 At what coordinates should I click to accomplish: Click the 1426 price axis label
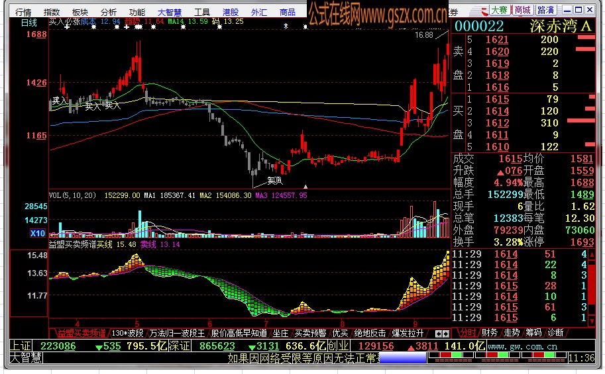(x=36, y=83)
